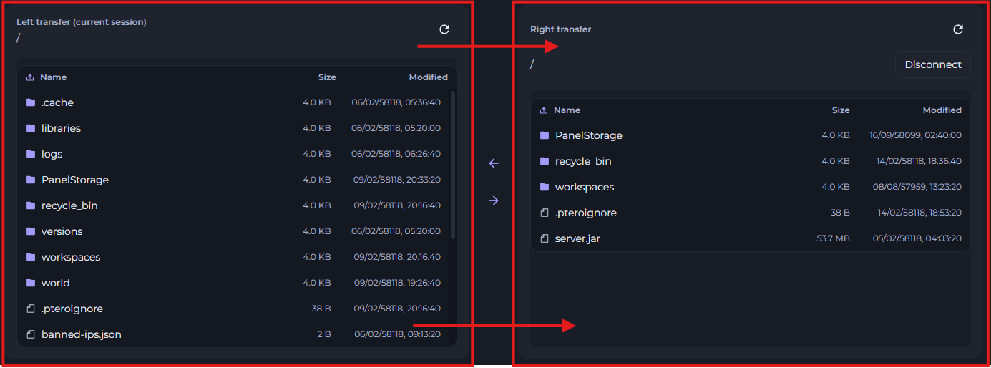Refresh the right transfer file list
The height and width of the screenshot is (368, 991).
coord(958,29)
